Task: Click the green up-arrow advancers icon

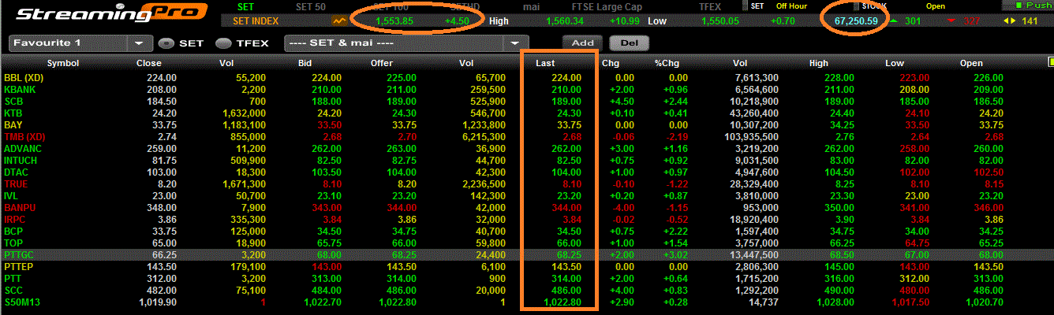Action: (x=893, y=21)
